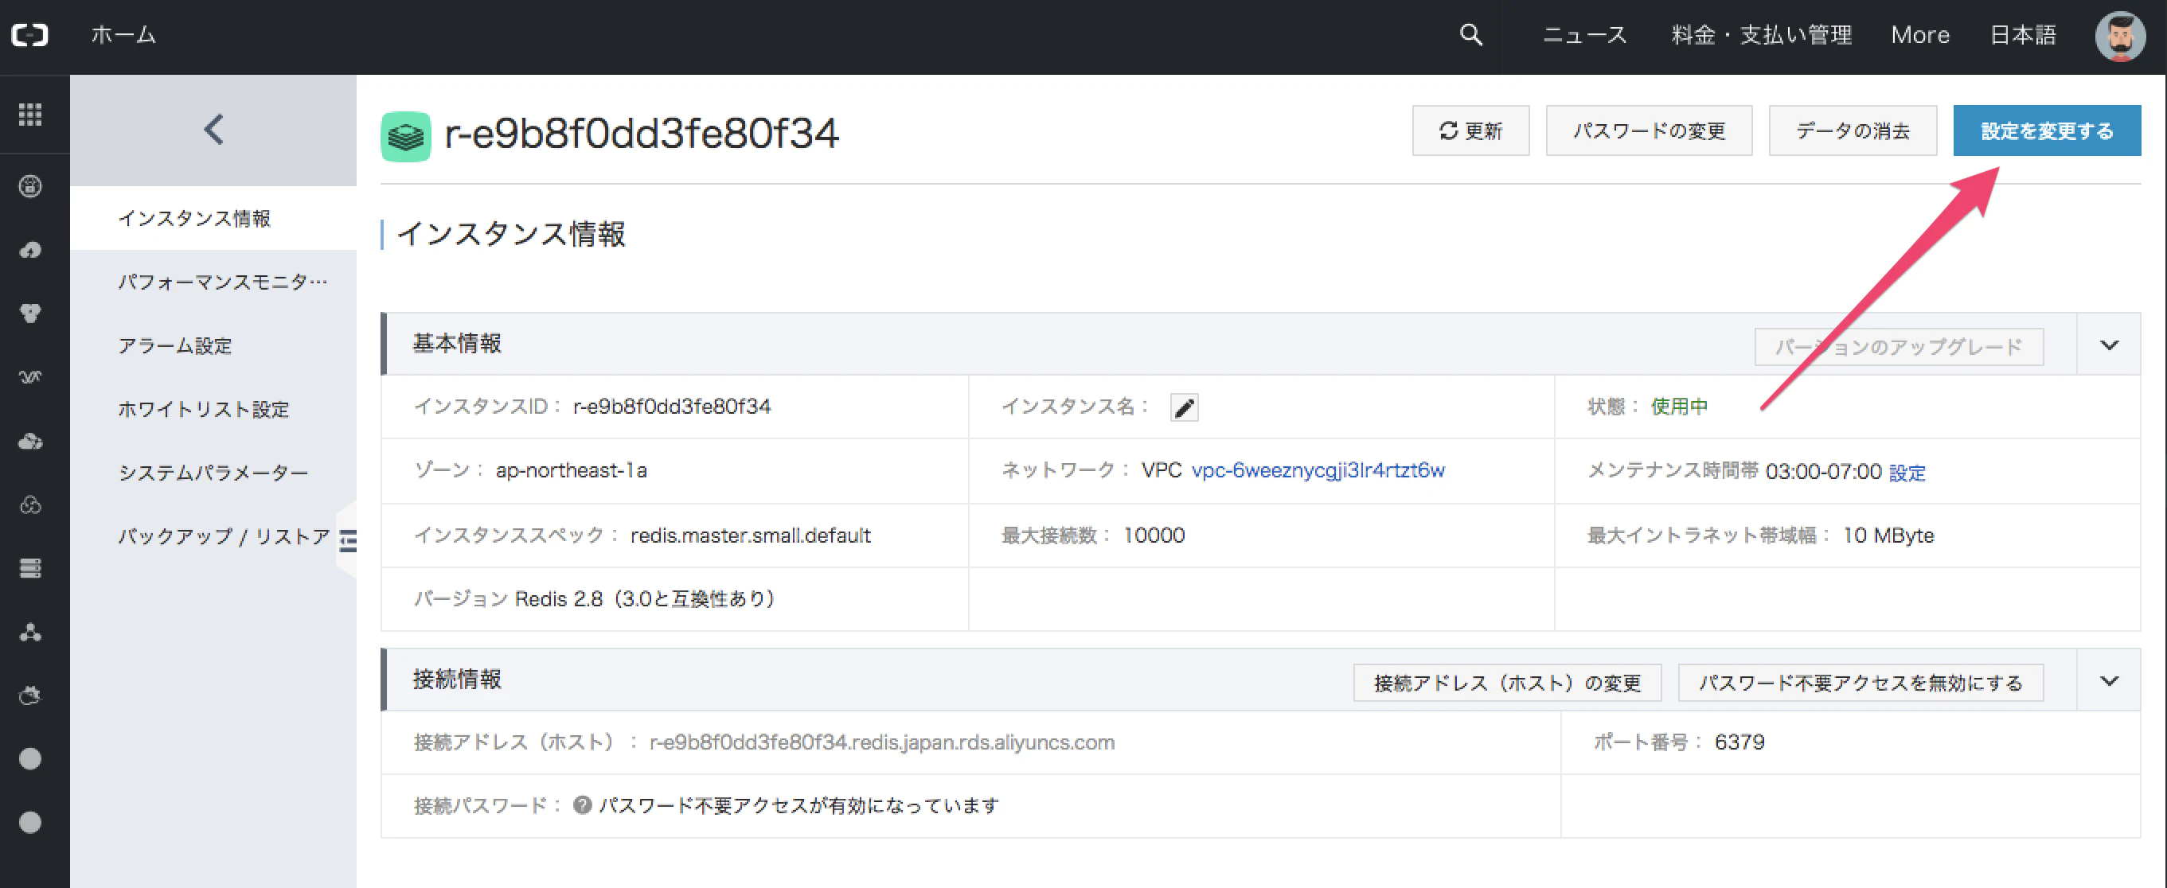This screenshot has width=2167, height=888.
Task: Open the More dropdown in top bar
Action: 1919,35
